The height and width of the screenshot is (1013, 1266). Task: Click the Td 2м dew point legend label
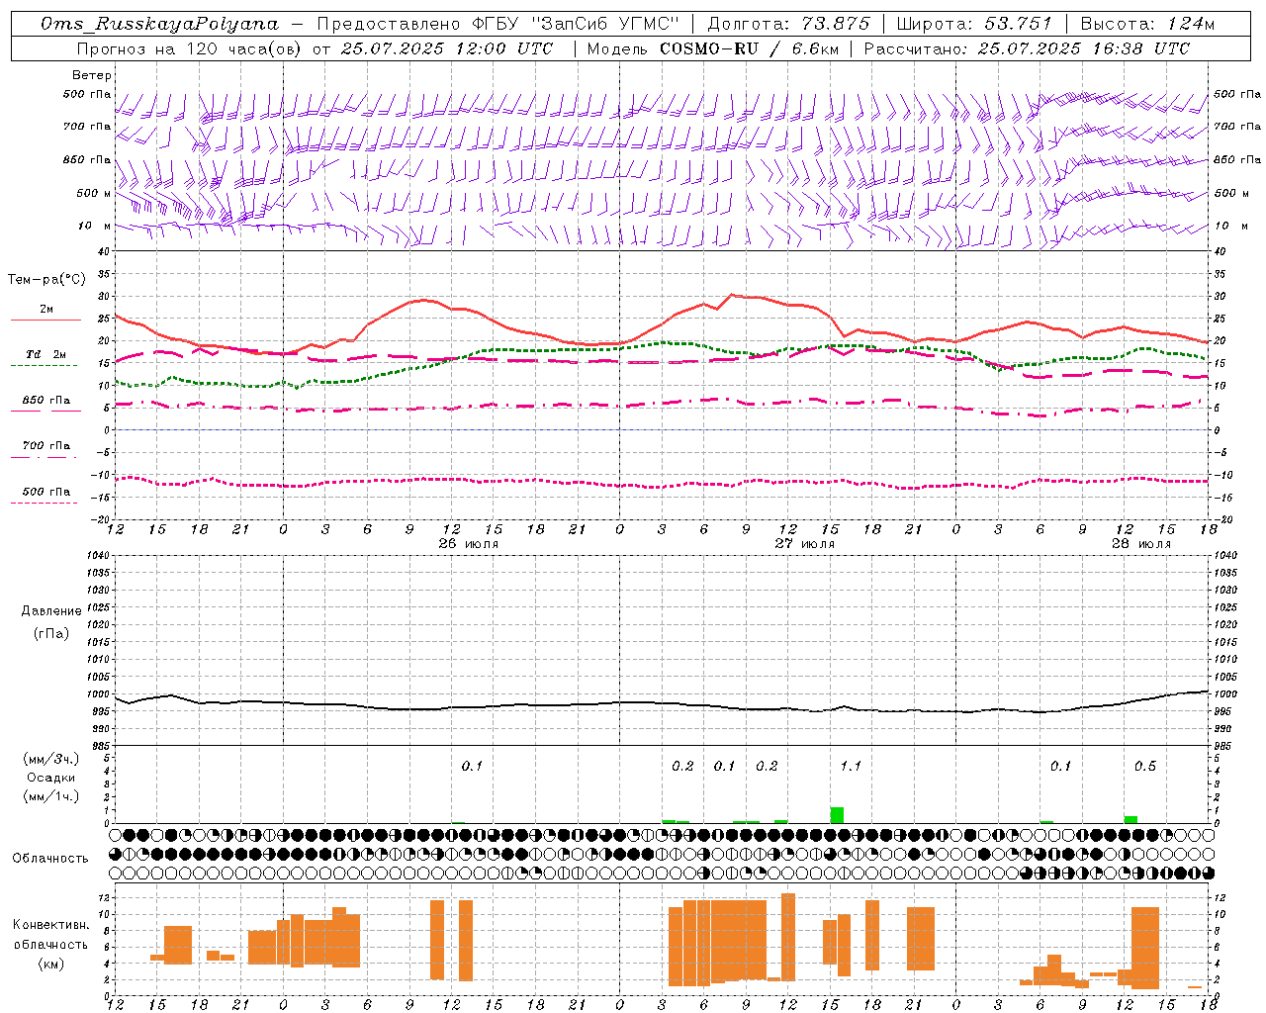click(45, 354)
